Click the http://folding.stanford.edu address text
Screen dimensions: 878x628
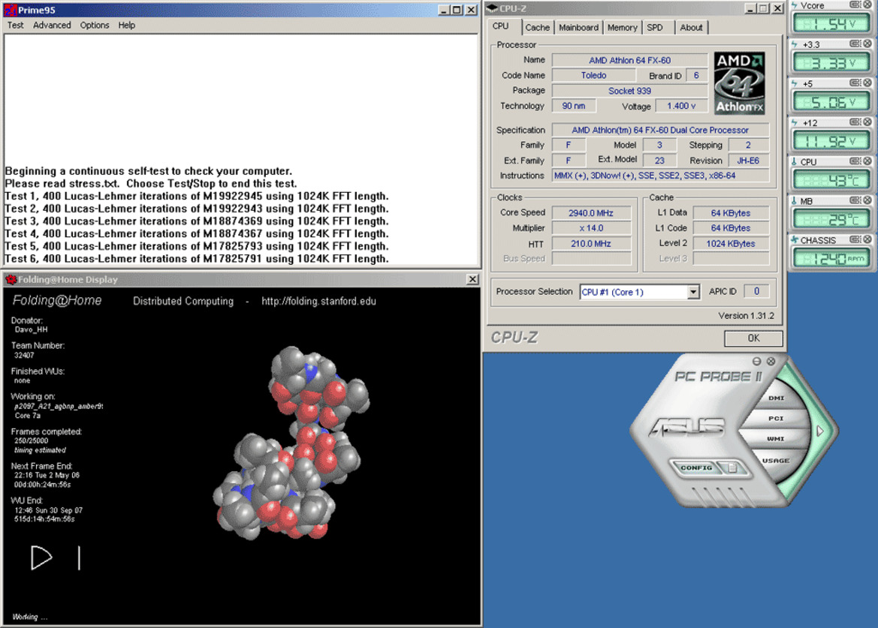tap(318, 301)
